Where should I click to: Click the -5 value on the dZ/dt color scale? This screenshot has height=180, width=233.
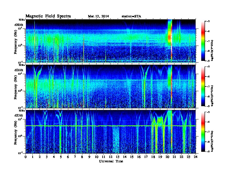(208, 112)
